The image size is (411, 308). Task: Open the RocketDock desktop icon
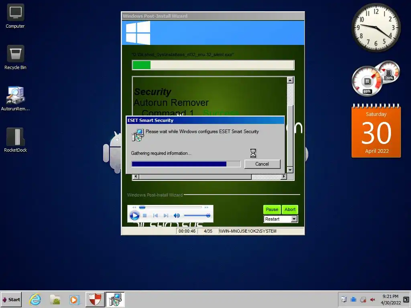pyautogui.click(x=15, y=140)
